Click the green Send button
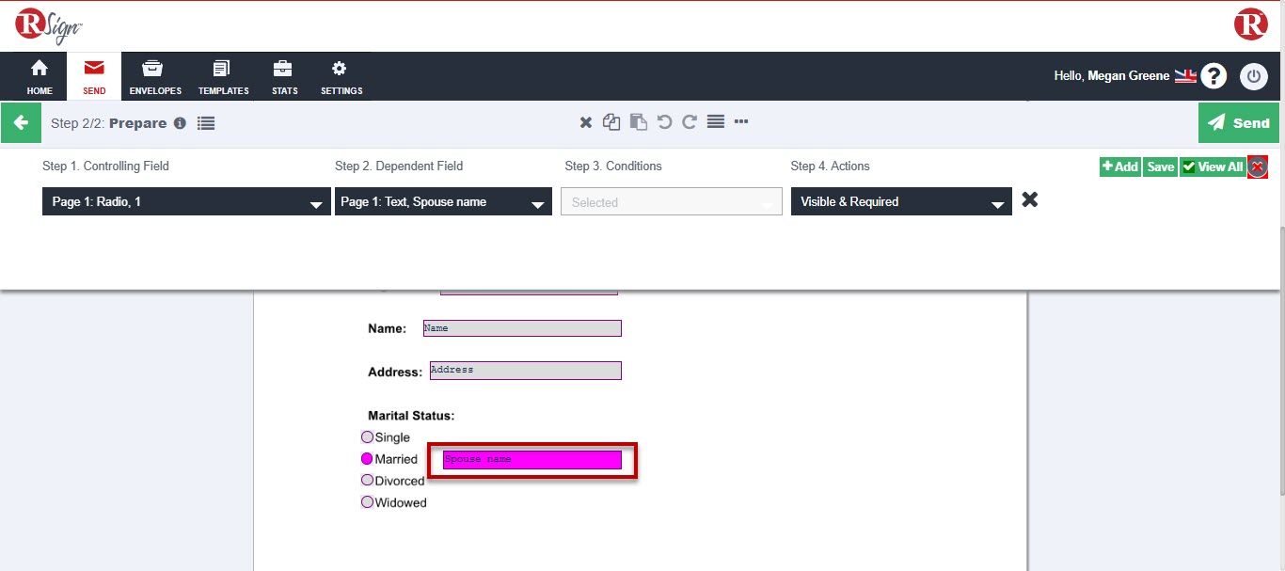The width and height of the screenshot is (1285, 571). [x=1239, y=122]
